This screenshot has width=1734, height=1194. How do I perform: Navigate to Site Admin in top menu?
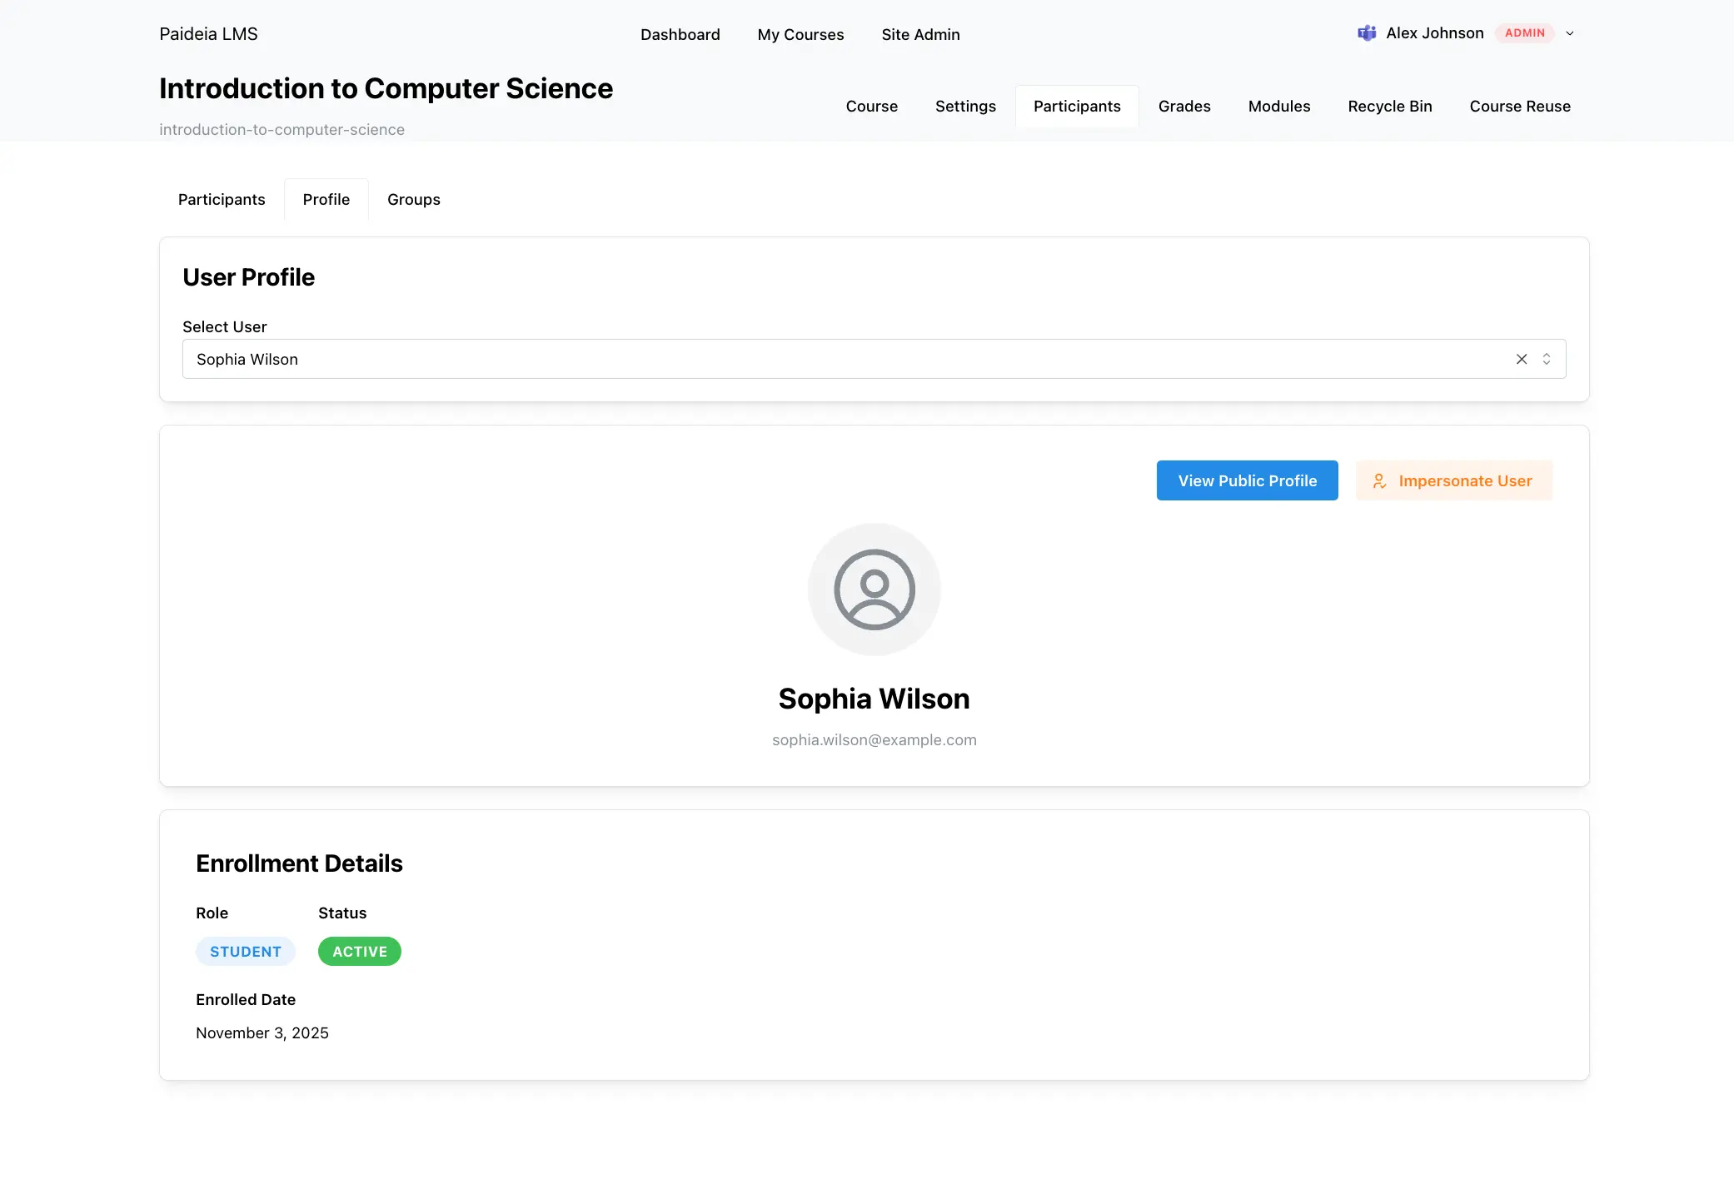(920, 35)
